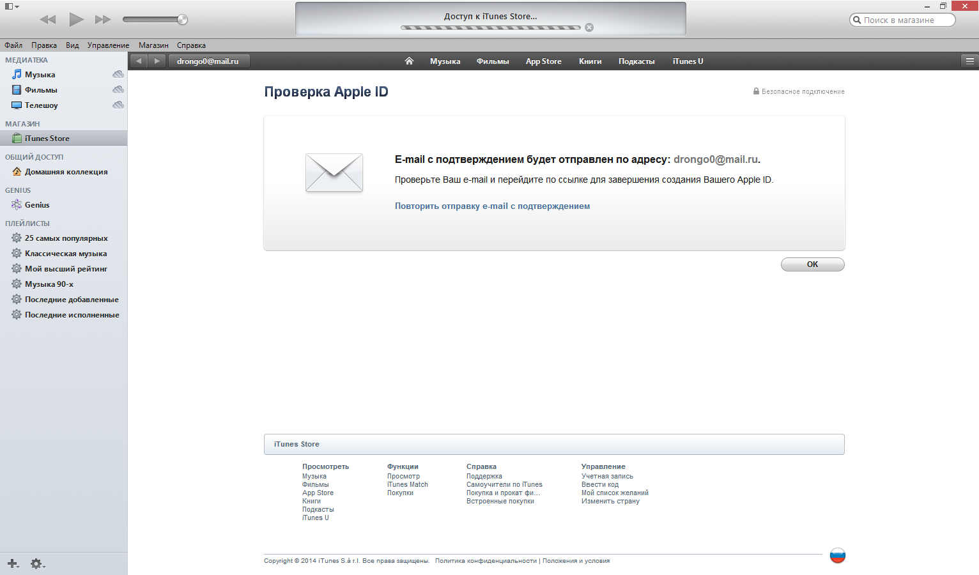
Task: Switch to the Музыка store tab
Action: coord(445,61)
